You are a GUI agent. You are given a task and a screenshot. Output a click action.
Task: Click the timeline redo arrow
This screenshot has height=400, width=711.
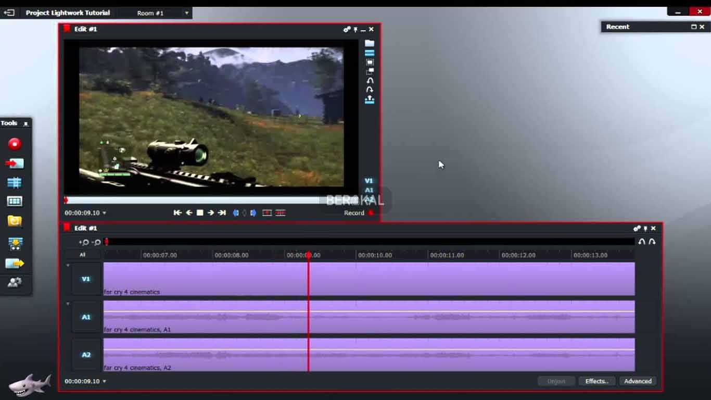652,242
